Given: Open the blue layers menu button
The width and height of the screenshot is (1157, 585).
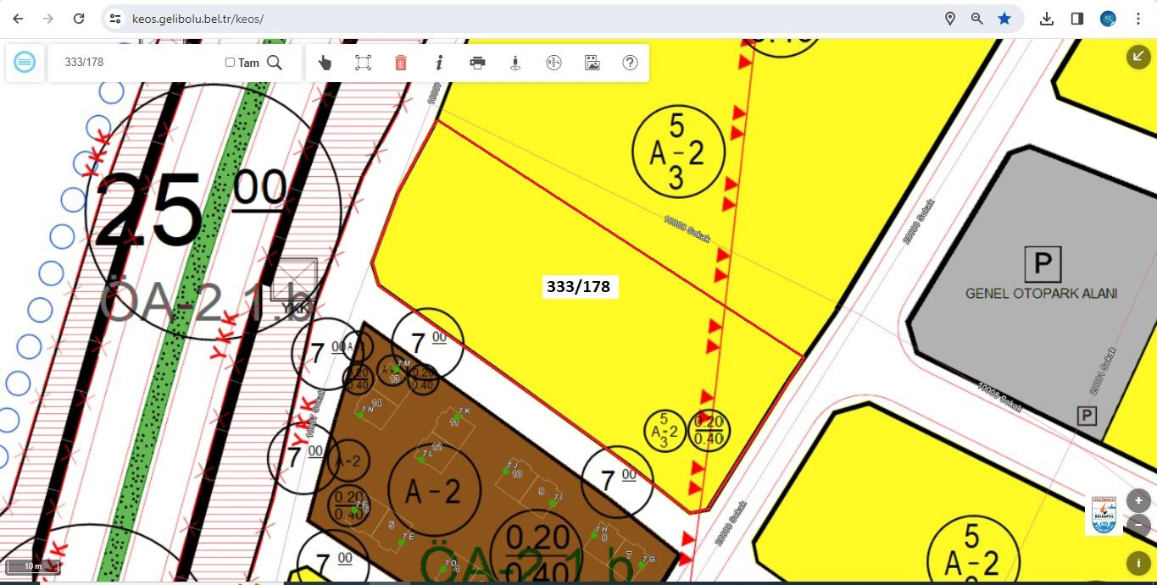Looking at the screenshot, I should [x=25, y=63].
